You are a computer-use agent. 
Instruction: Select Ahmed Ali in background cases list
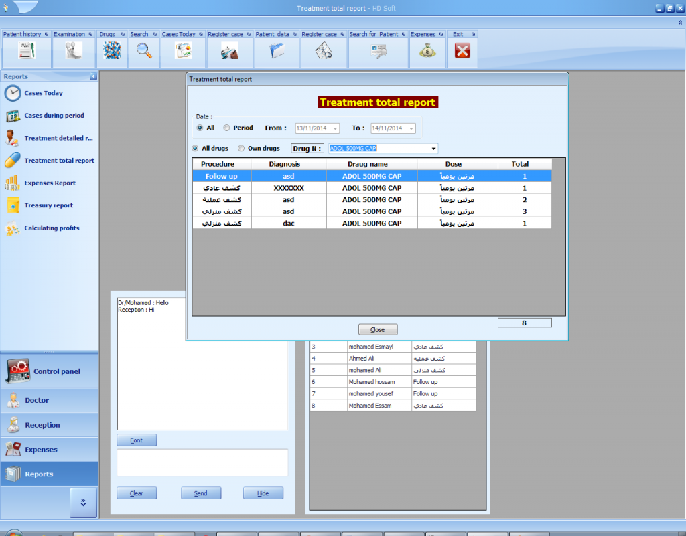click(393, 359)
